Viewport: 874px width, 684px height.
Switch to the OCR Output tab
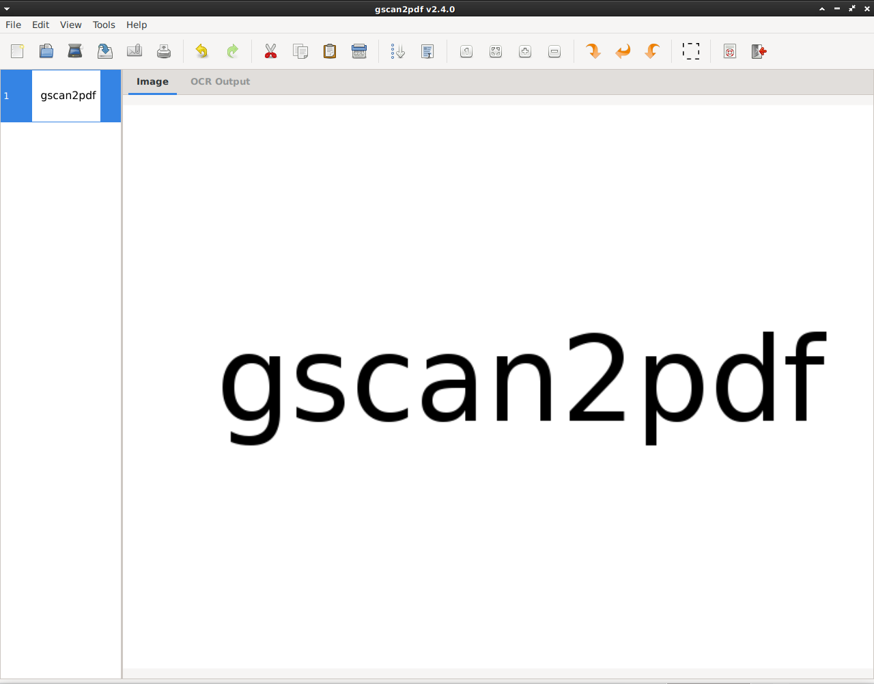(x=220, y=81)
